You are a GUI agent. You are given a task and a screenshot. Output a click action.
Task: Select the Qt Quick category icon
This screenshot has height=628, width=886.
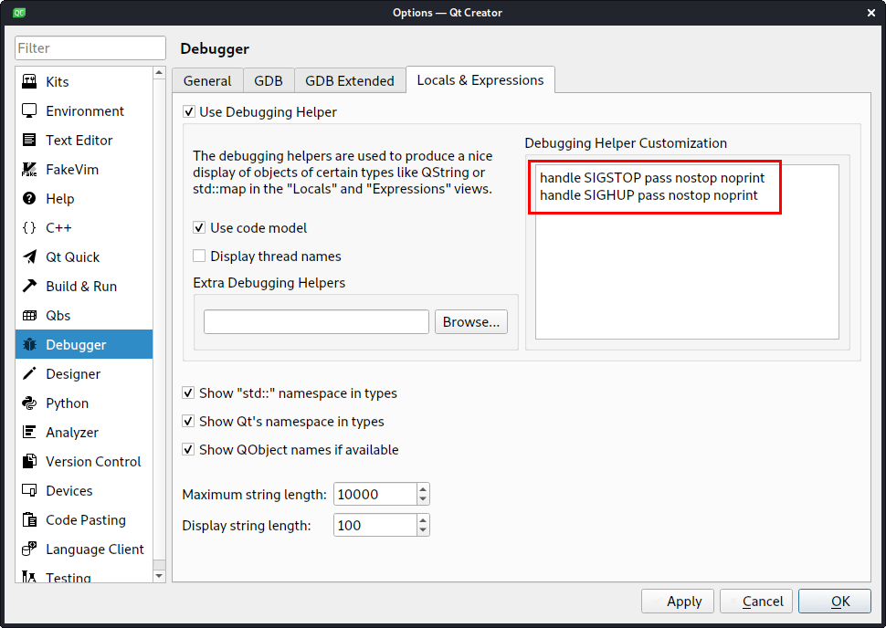pos(29,257)
